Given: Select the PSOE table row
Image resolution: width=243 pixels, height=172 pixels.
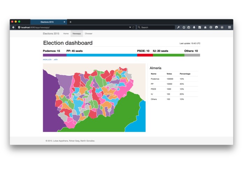Looking at the screenshot, I should 174,89.
